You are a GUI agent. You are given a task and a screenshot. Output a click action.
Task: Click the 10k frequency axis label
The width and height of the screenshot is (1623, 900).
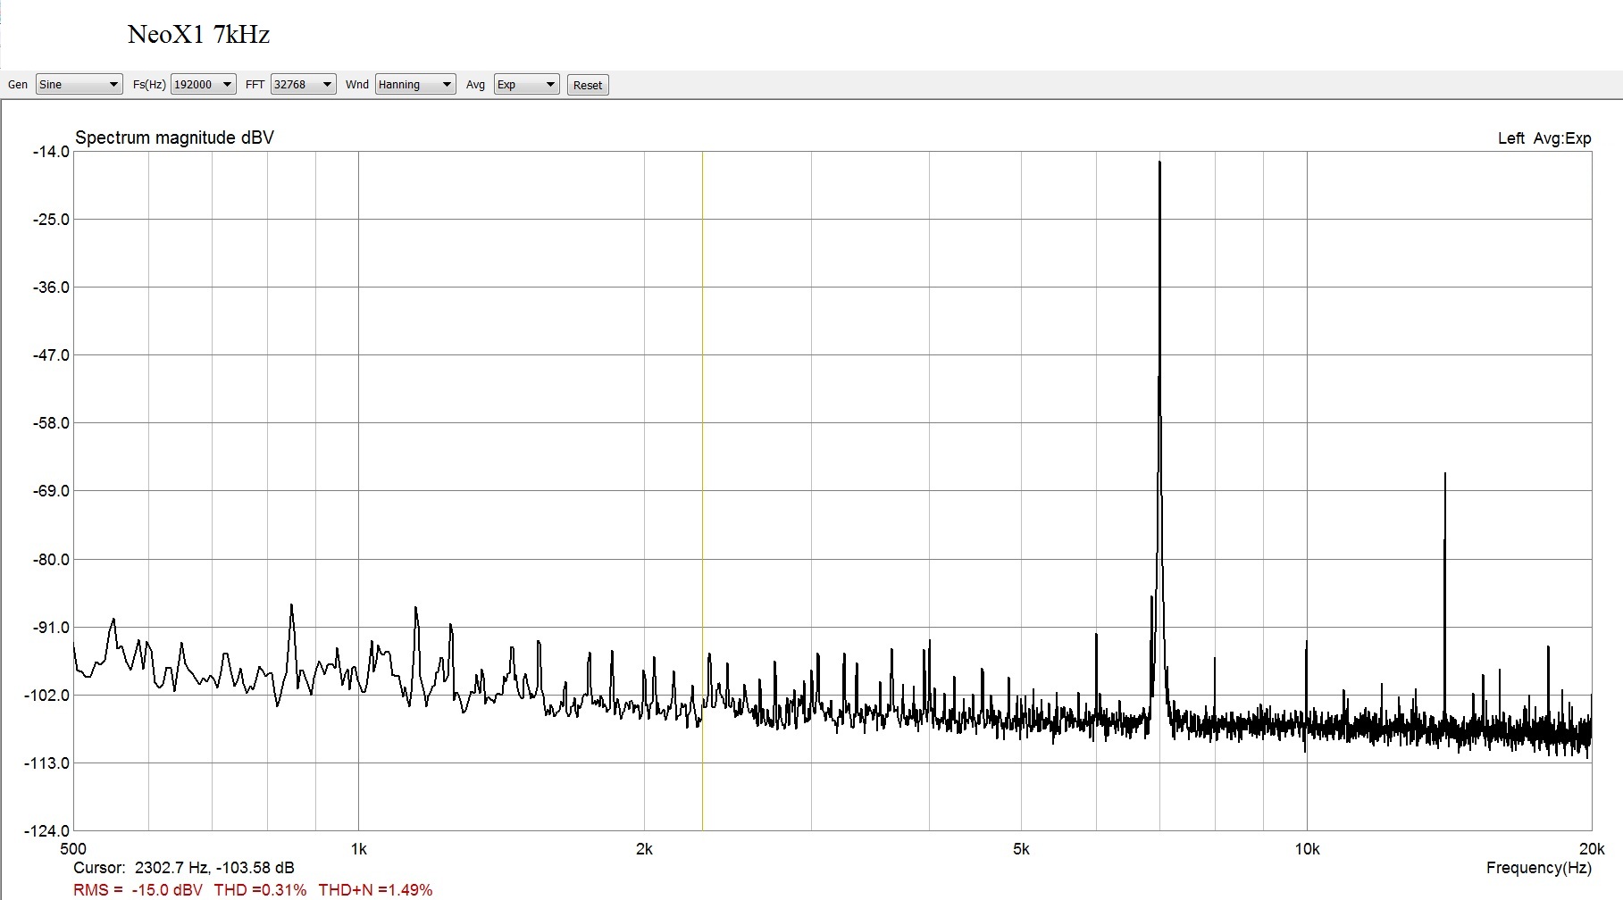1307,849
